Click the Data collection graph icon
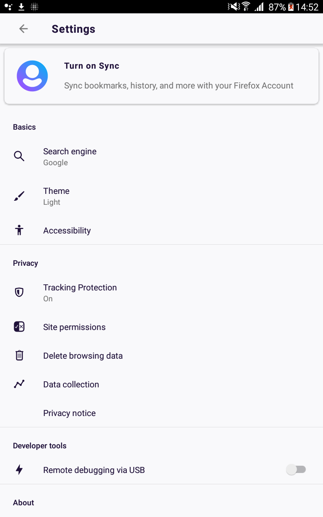The image size is (323, 517). pos(19,384)
